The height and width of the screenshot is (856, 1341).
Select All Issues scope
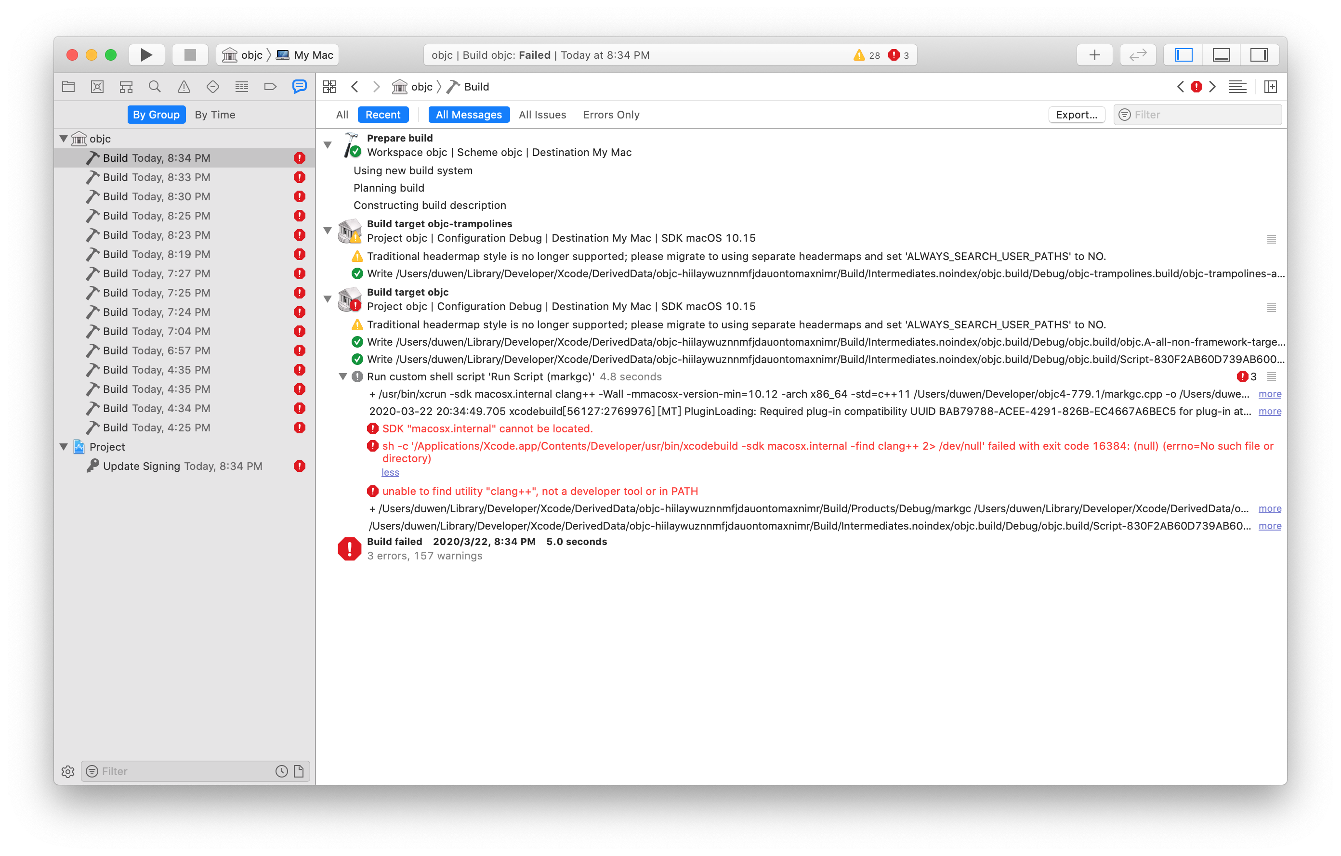[x=542, y=115]
